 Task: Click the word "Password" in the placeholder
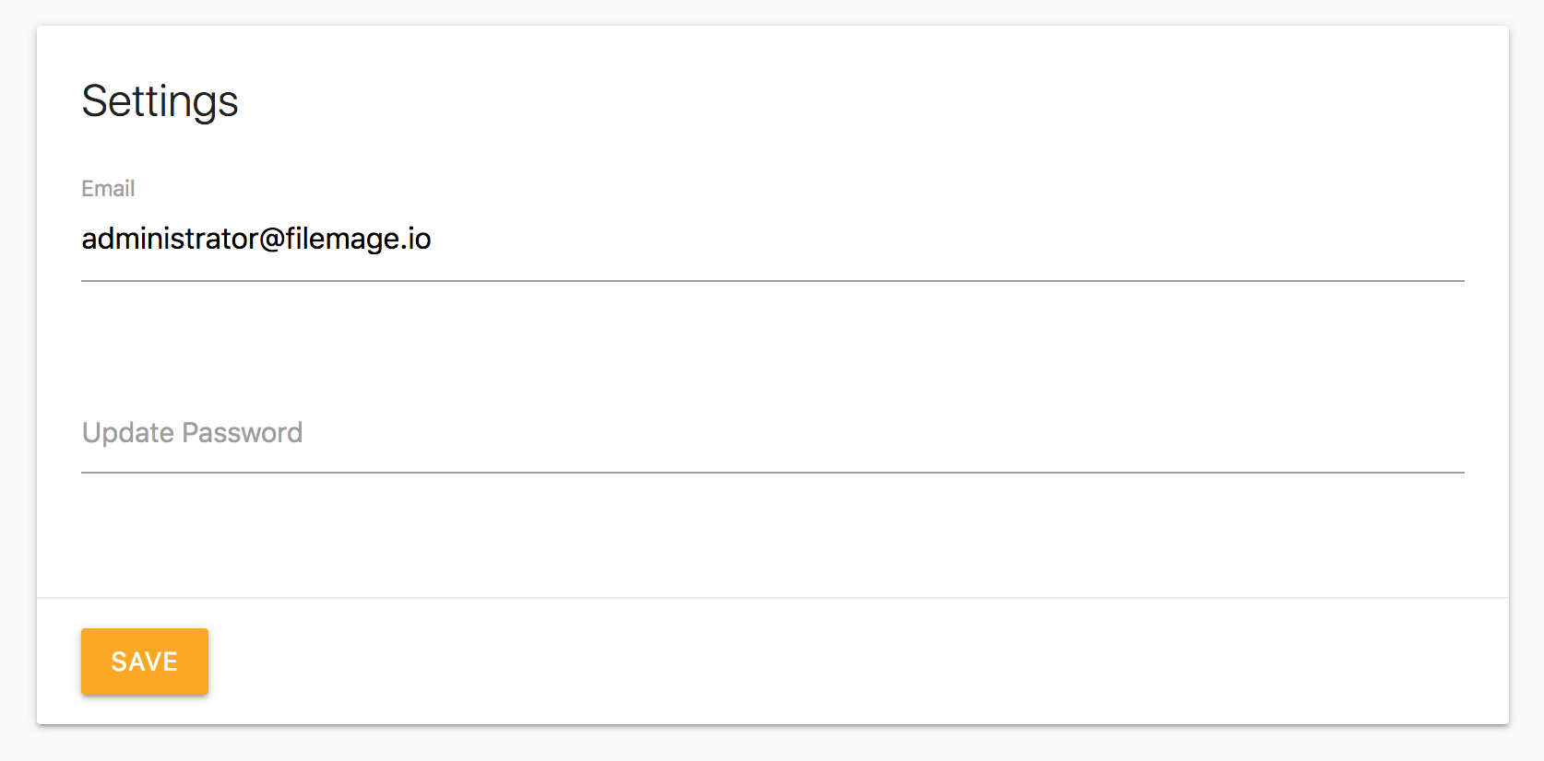pos(243,433)
